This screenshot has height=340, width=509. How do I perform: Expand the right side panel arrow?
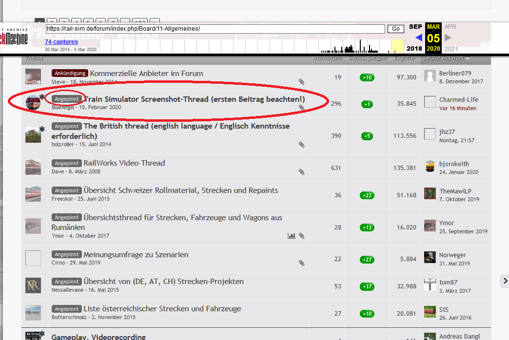point(505,281)
